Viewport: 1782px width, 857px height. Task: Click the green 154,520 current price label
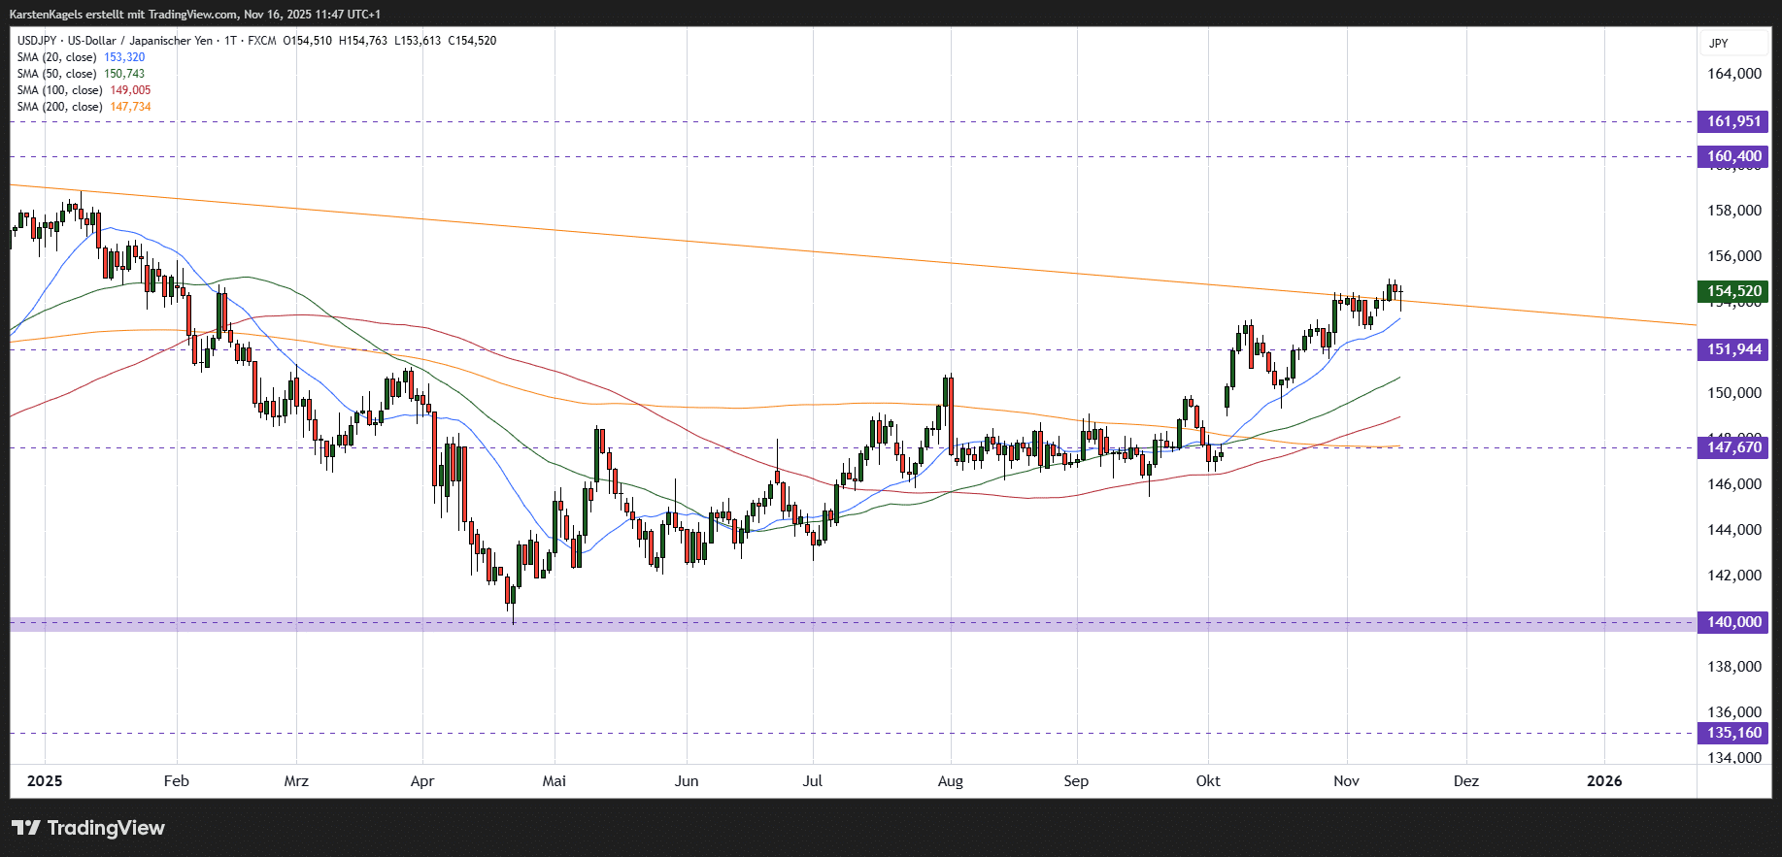tap(1732, 291)
